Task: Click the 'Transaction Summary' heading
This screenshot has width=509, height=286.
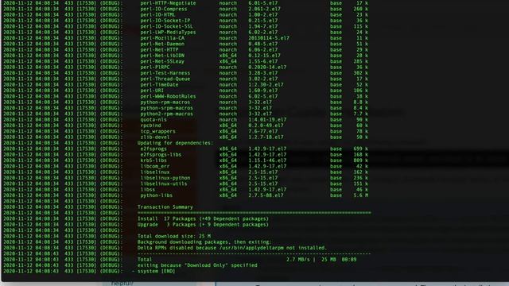Action: click(x=165, y=207)
